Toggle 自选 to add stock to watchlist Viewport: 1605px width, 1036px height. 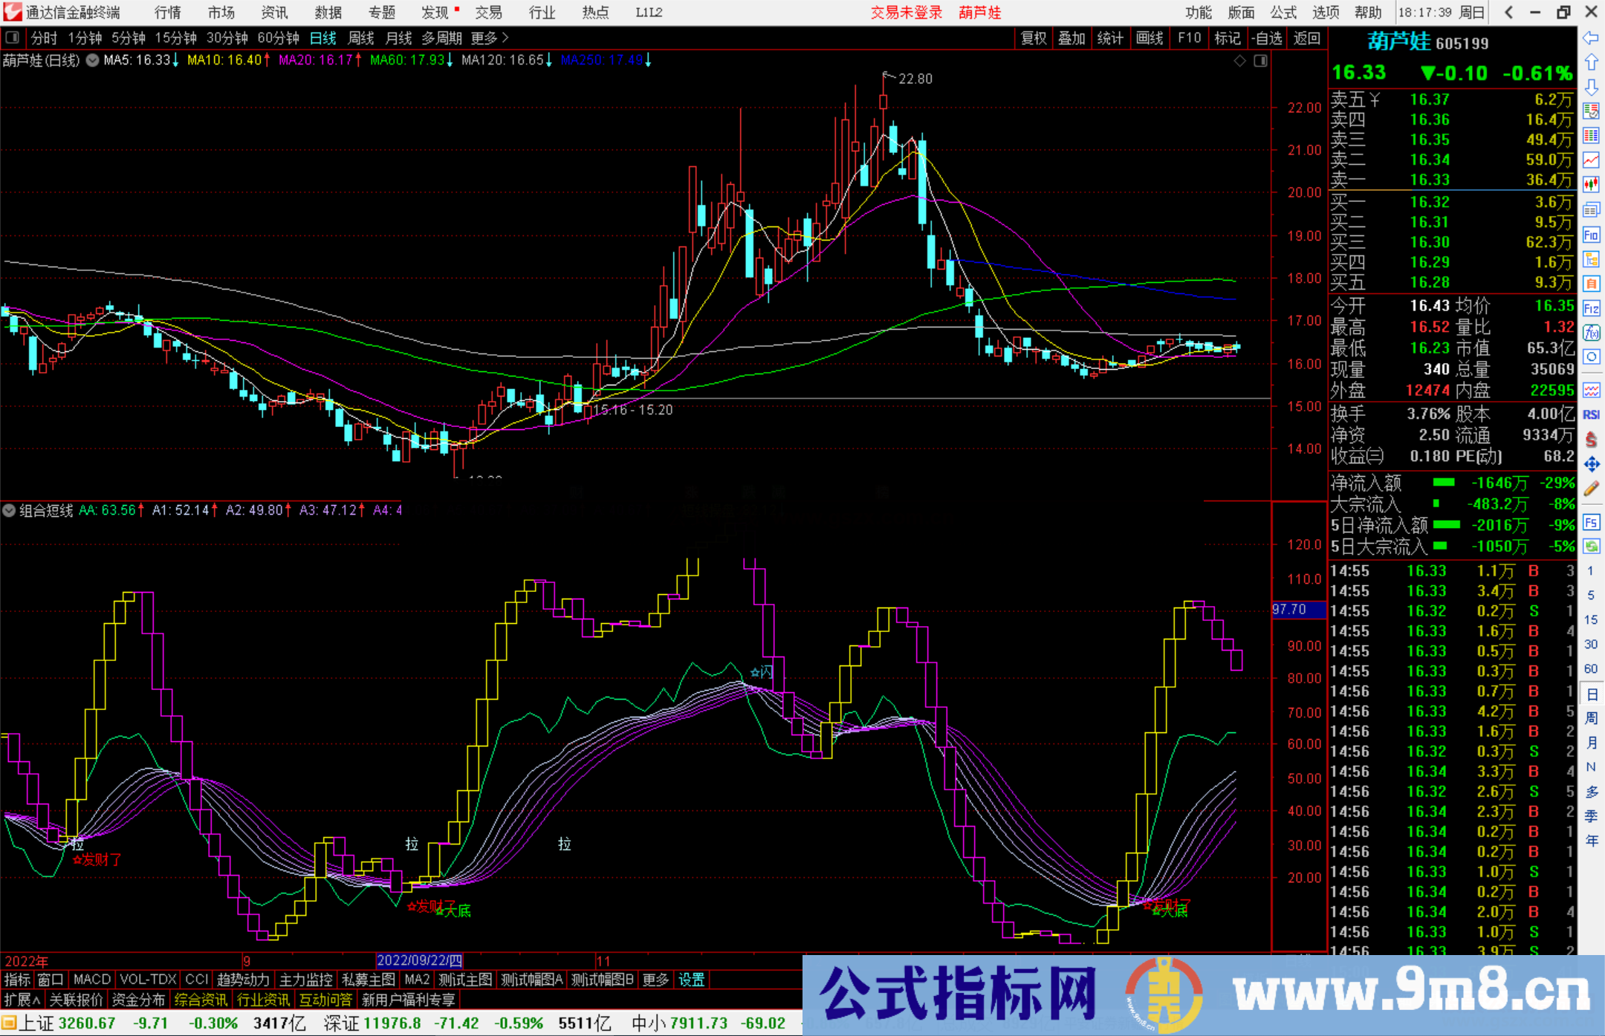tap(1268, 38)
